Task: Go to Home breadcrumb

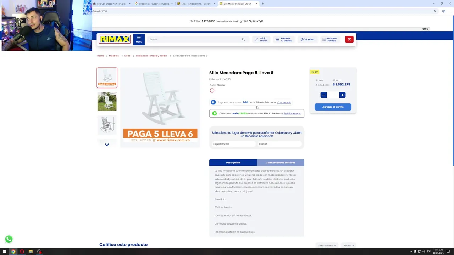Action: click(101, 56)
